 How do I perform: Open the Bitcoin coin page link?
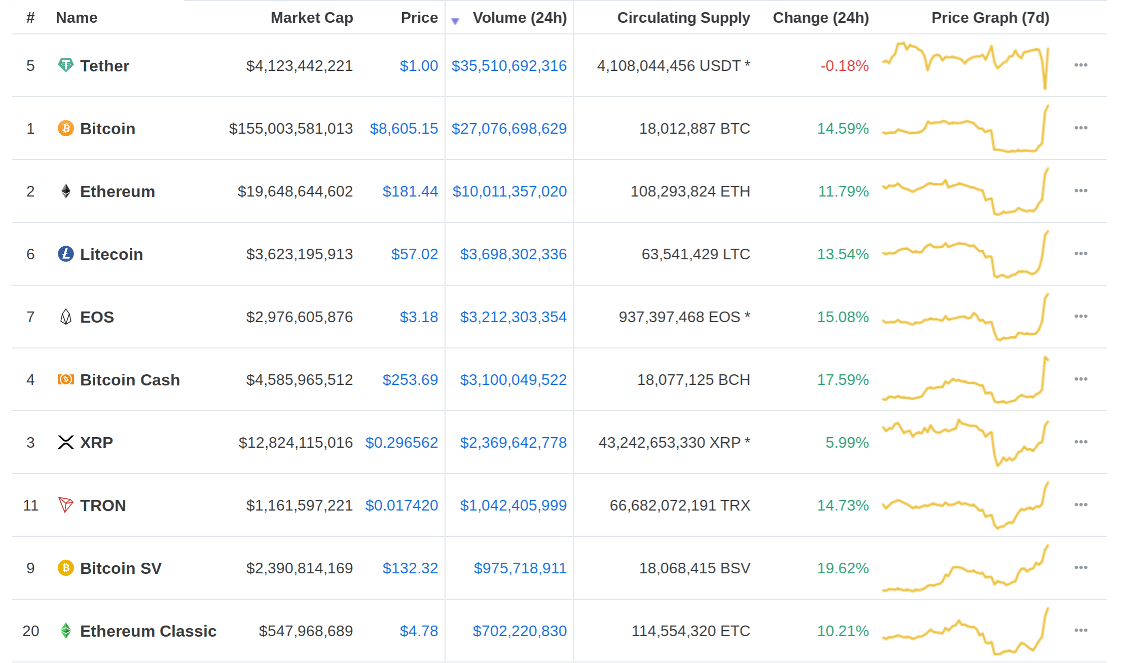[x=107, y=129]
